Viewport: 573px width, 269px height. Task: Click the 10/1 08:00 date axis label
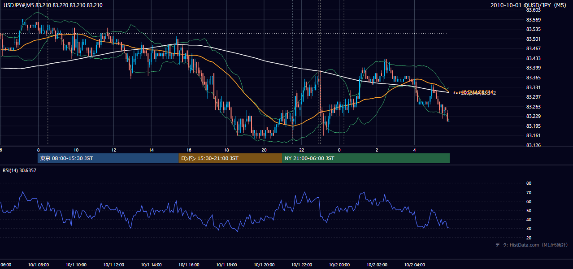[38, 265]
